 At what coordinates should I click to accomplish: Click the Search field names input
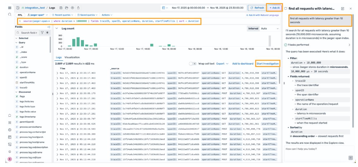(x=27, y=32)
